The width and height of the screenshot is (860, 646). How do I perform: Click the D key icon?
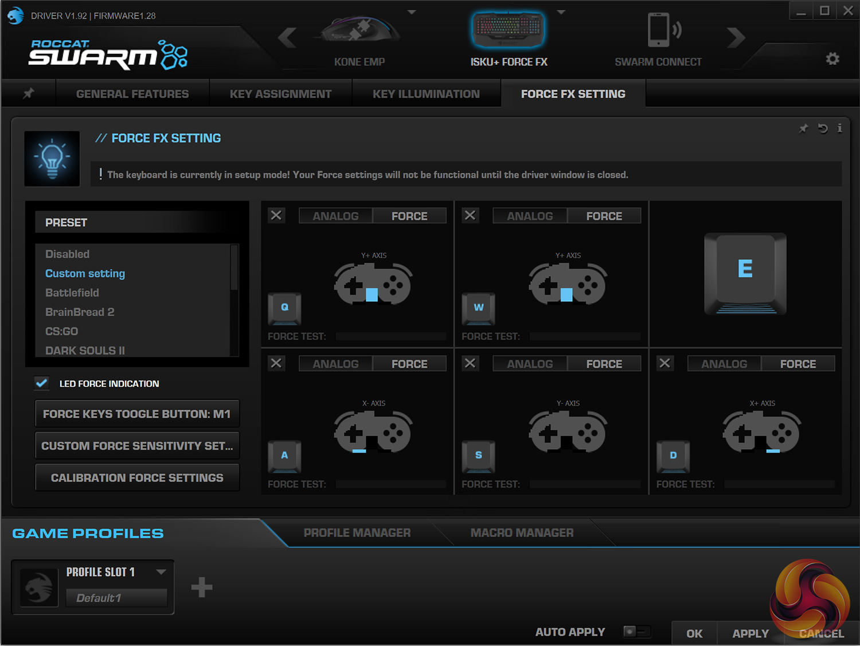click(x=673, y=457)
